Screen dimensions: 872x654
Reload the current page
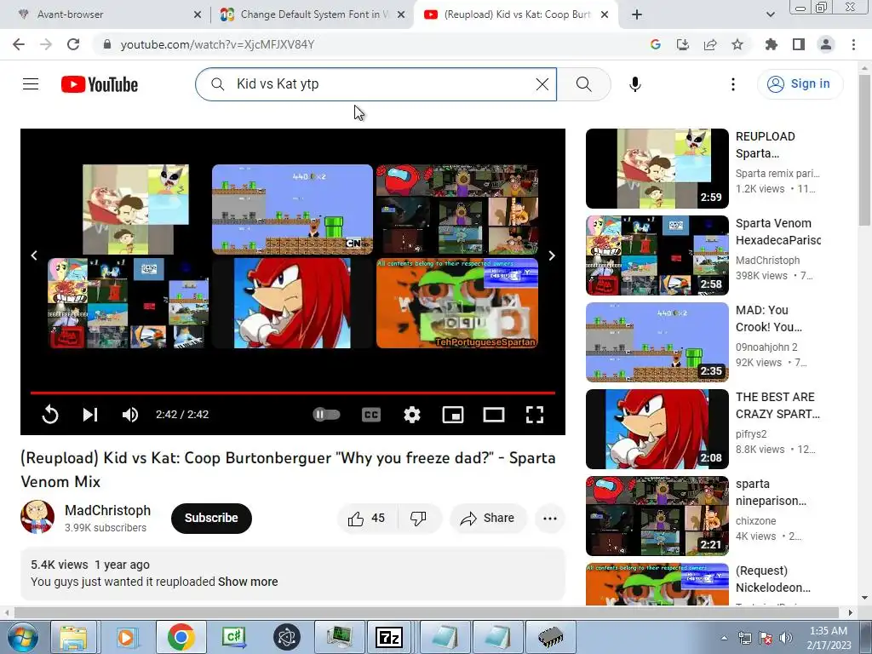point(73,44)
